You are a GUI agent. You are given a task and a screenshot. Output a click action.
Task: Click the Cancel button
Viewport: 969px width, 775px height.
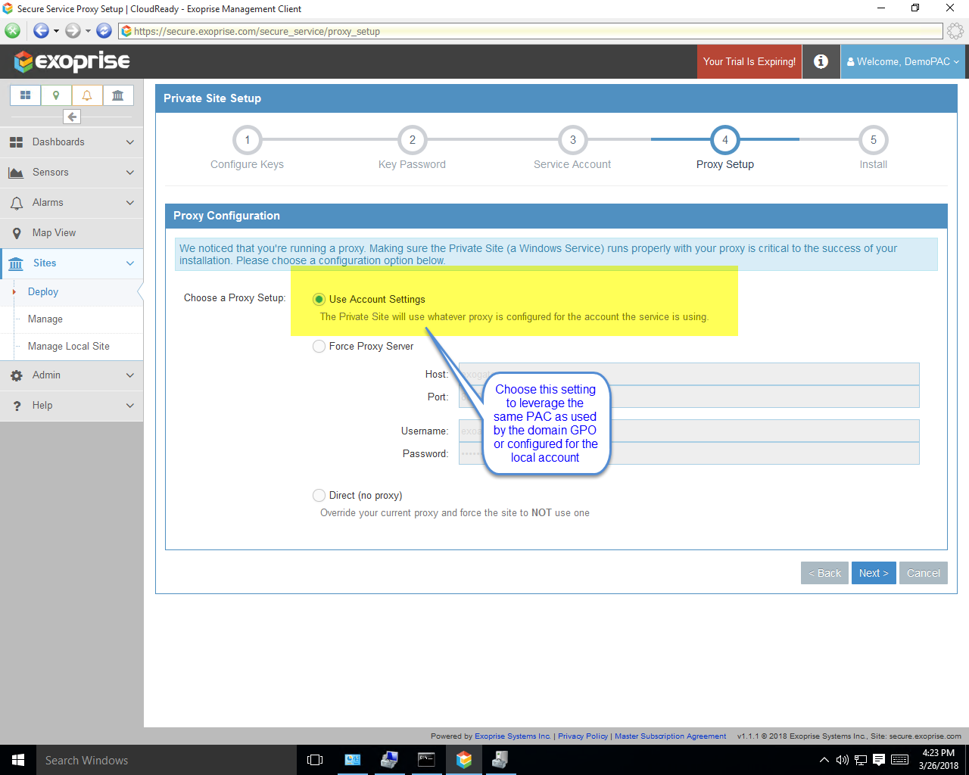(x=924, y=573)
